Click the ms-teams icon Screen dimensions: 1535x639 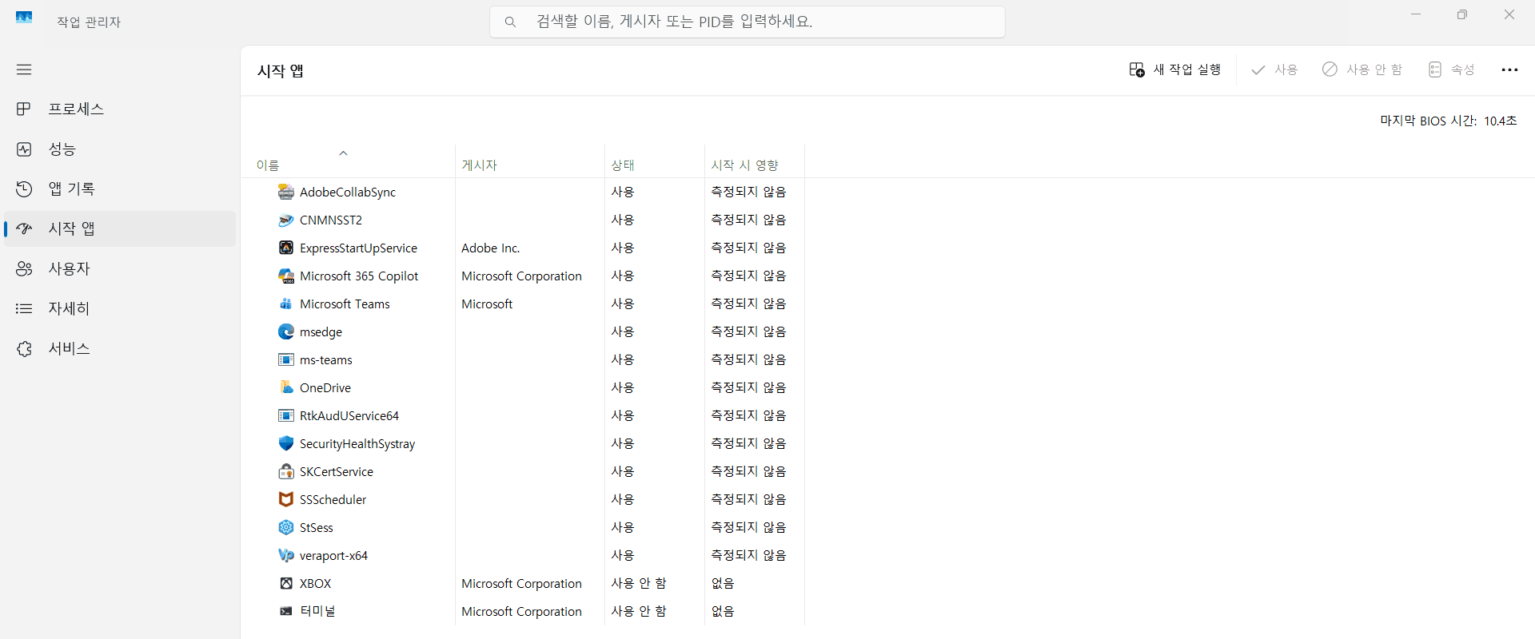pyautogui.click(x=286, y=359)
